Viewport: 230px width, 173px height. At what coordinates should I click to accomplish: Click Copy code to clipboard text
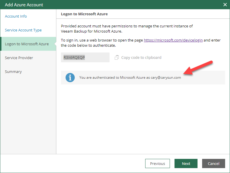[x=141, y=57]
